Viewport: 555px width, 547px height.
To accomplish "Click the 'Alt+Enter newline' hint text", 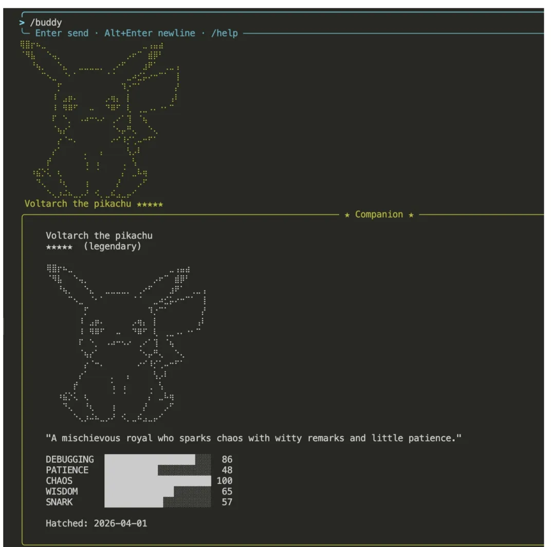I will (x=150, y=33).
